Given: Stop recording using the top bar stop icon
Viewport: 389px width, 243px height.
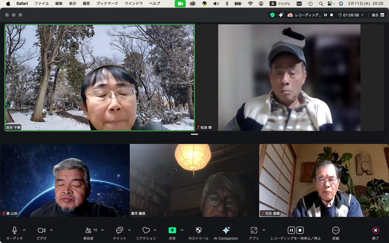Looking at the screenshot, I should coord(332,15).
